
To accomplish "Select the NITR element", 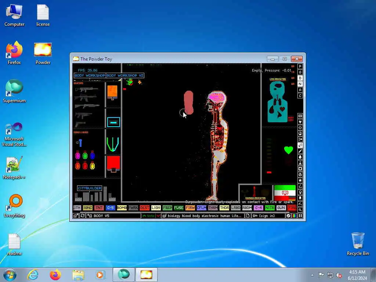I will [270, 208].
